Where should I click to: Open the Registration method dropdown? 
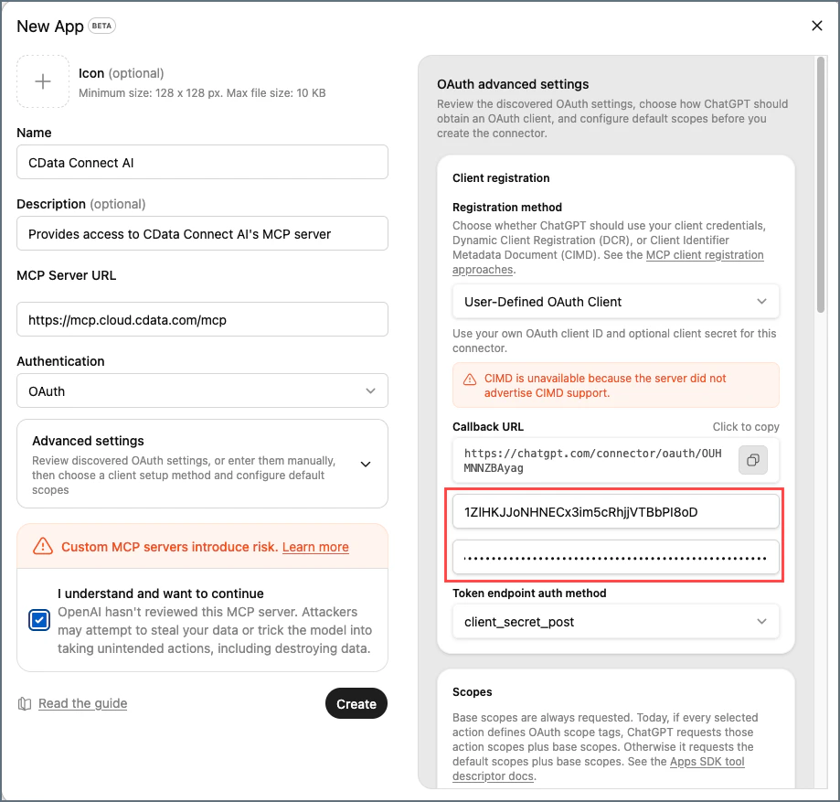pyautogui.click(x=615, y=301)
